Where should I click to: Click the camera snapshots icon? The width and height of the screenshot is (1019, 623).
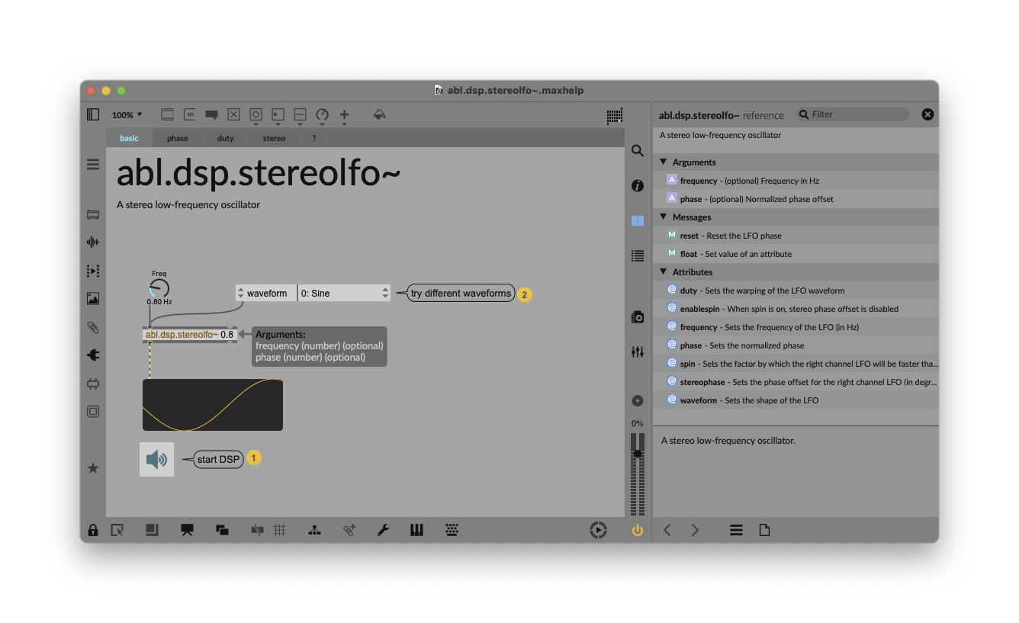click(638, 317)
